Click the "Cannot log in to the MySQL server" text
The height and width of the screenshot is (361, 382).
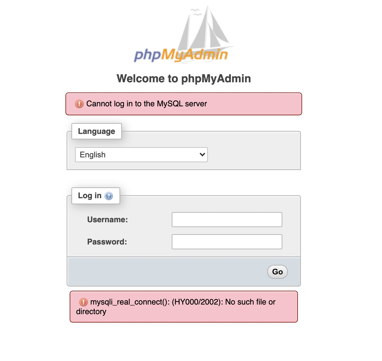[x=147, y=104]
